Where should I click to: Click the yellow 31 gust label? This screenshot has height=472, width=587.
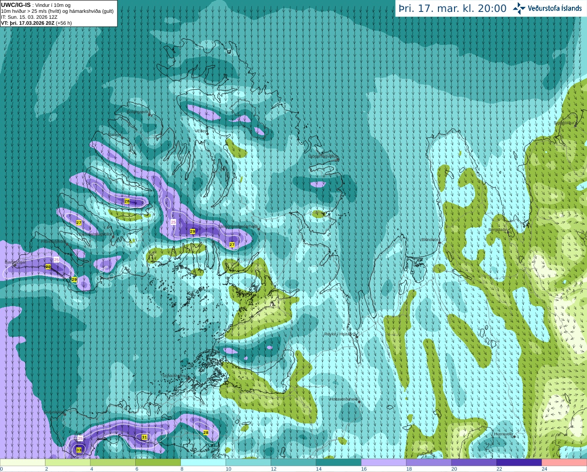click(144, 437)
